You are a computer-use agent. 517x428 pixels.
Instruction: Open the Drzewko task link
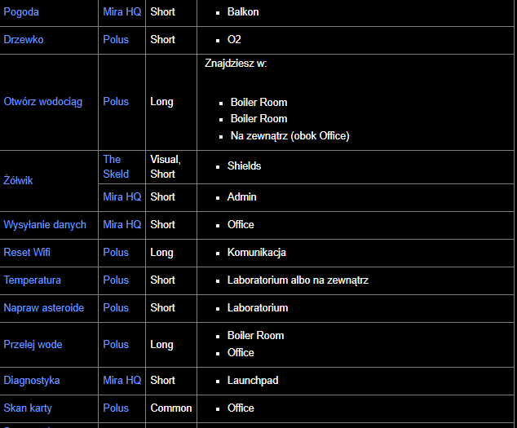click(24, 40)
